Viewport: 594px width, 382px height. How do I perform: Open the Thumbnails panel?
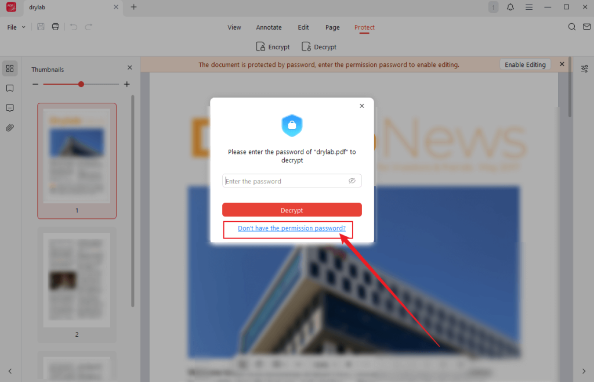[9, 68]
